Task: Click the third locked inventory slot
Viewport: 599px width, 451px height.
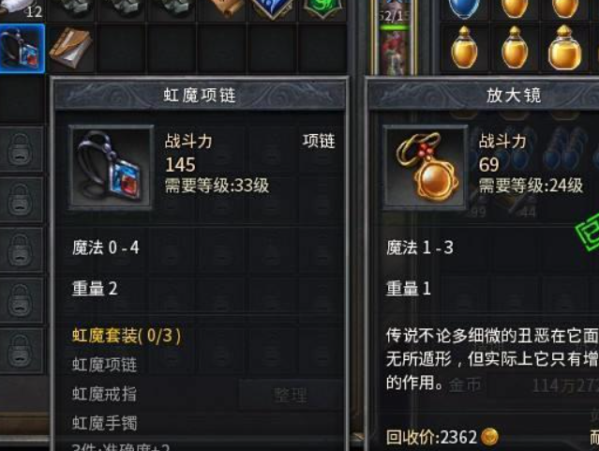Action: (x=21, y=250)
